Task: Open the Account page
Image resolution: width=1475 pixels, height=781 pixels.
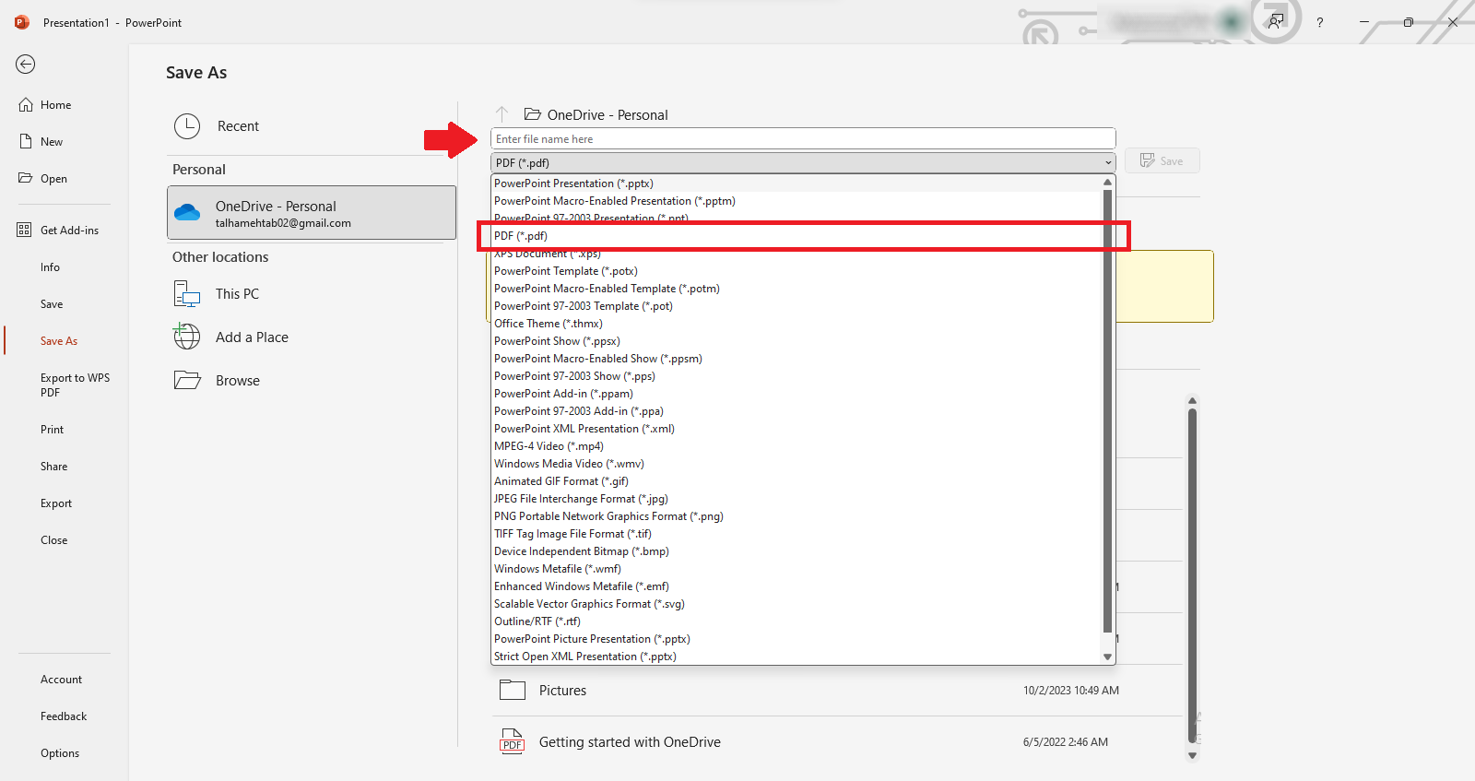Action: point(62,680)
